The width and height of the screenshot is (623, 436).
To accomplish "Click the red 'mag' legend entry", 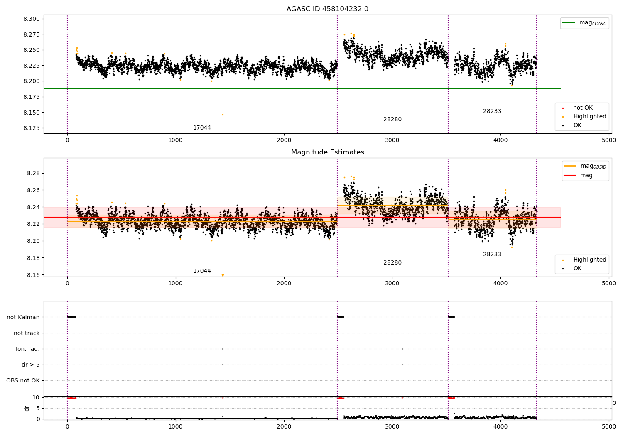I will [586, 176].
